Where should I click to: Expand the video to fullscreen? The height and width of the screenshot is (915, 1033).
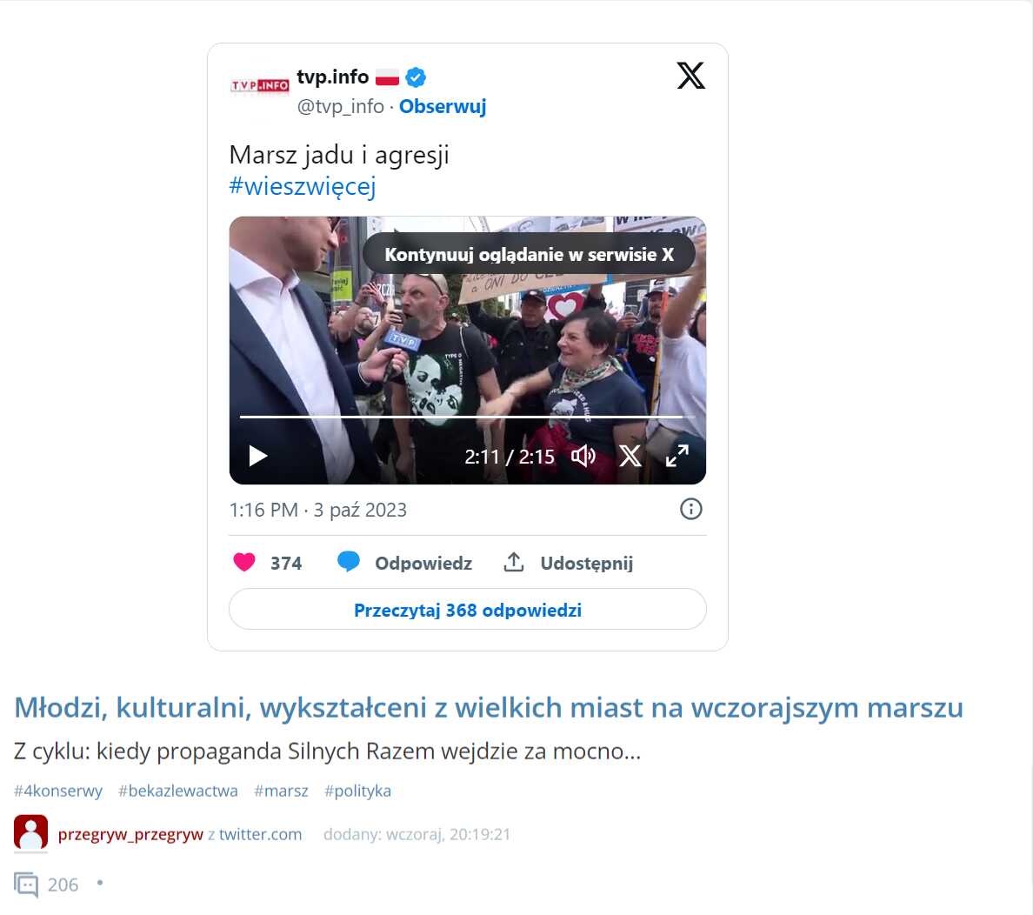(676, 456)
